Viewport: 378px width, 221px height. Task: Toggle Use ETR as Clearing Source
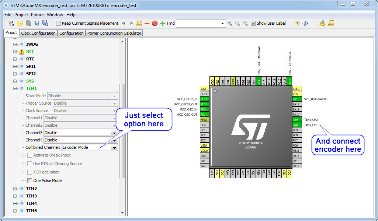[30, 164]
